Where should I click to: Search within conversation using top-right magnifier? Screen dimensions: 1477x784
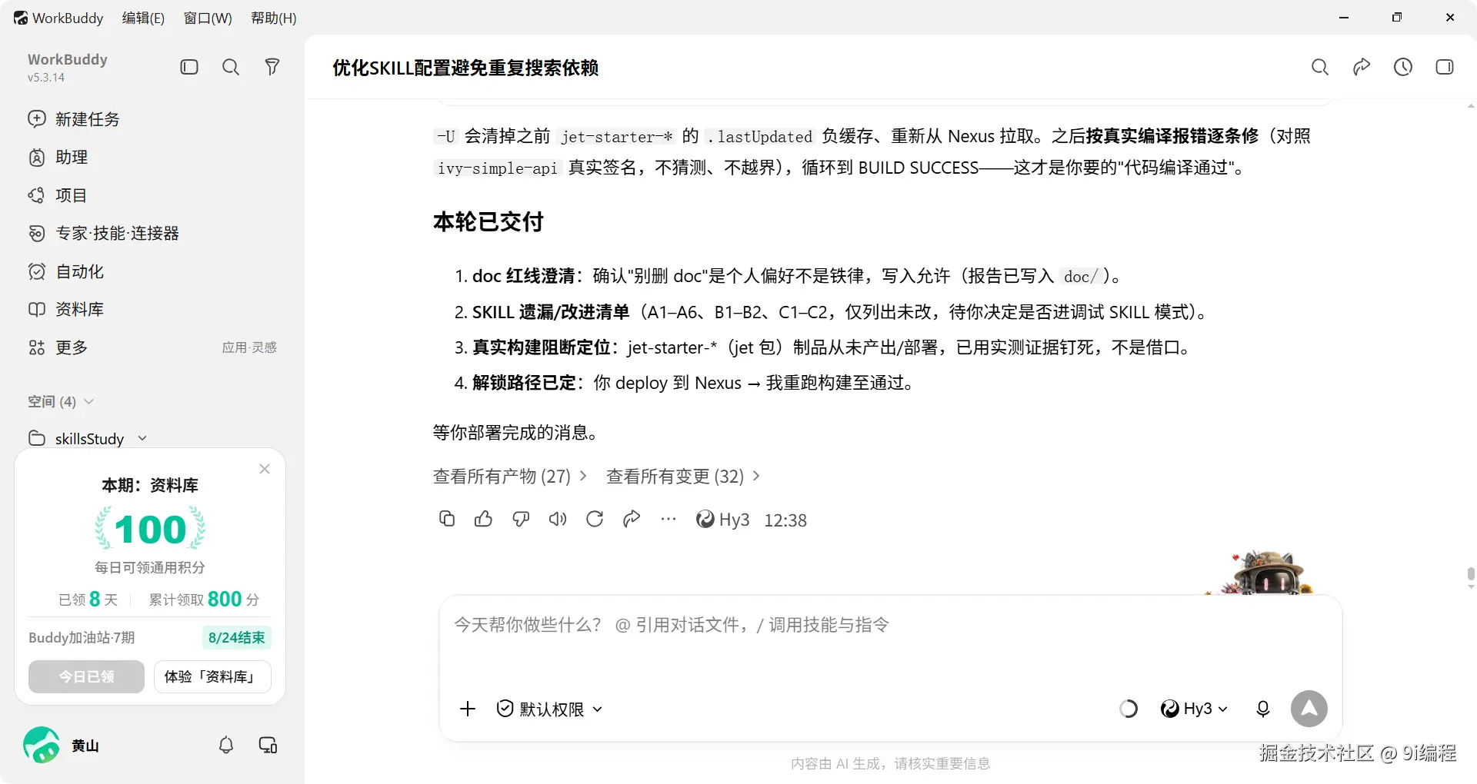pos(1320,67)
